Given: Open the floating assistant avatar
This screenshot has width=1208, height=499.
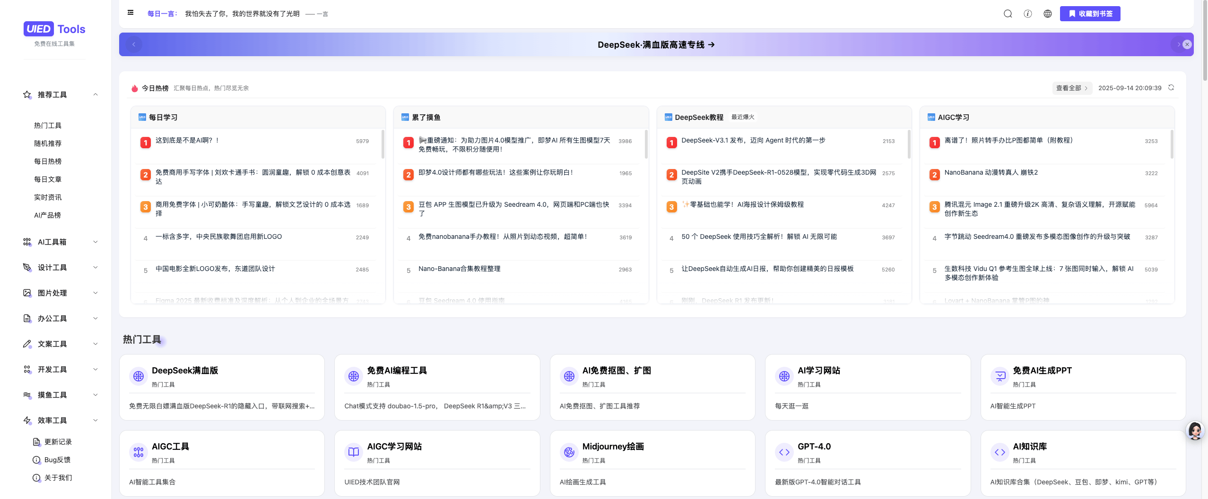Looking at the screenshot, I should [1195, 431].
